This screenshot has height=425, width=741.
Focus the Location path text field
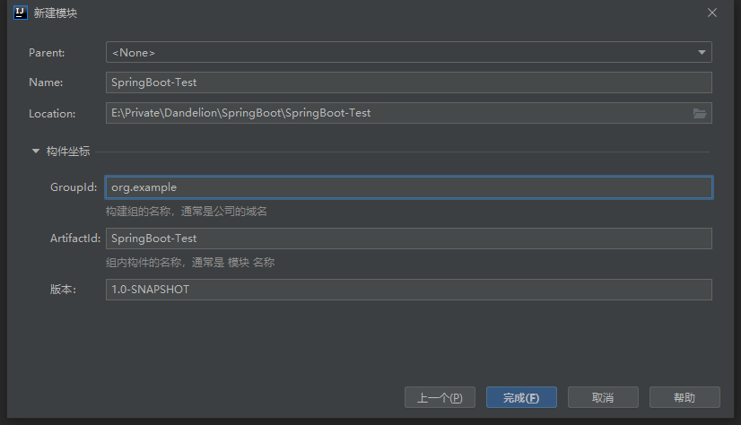(x=395, y=113)
